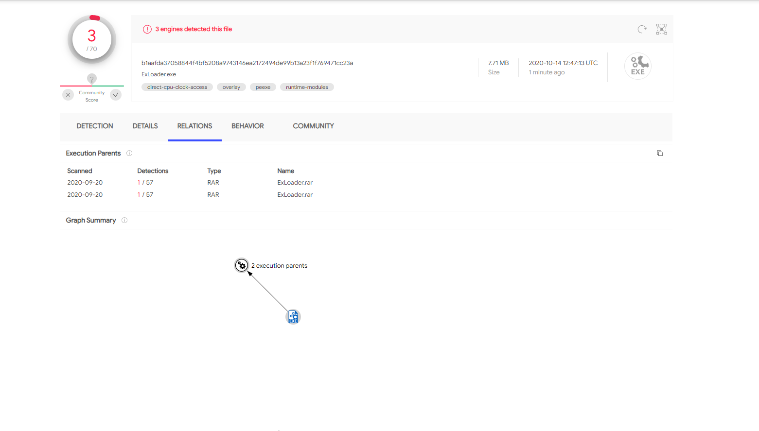Switch to the DETECTION tab
Viewport: 759px width, 431px height.
pyautogui.click(x=95, y=126)
